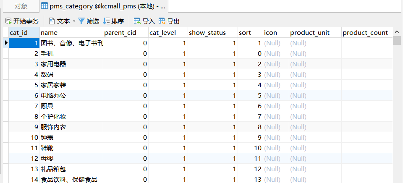Image resolution: width=403 pixels, height=183 pixels.
Task: Select name cell 家用电器
Action: point(71,64)
